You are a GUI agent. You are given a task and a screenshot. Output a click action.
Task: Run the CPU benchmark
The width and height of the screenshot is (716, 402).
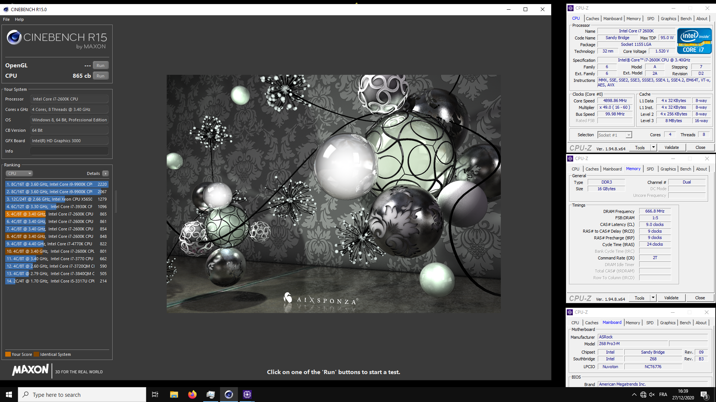tap(101, 76)
